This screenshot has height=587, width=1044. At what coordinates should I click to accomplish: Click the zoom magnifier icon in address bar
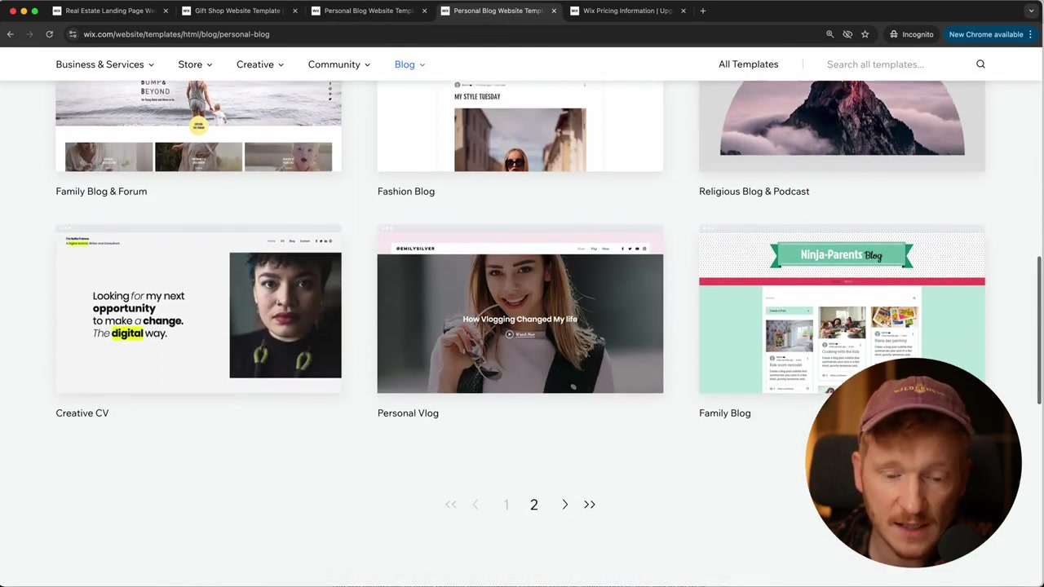coord(830,34)
